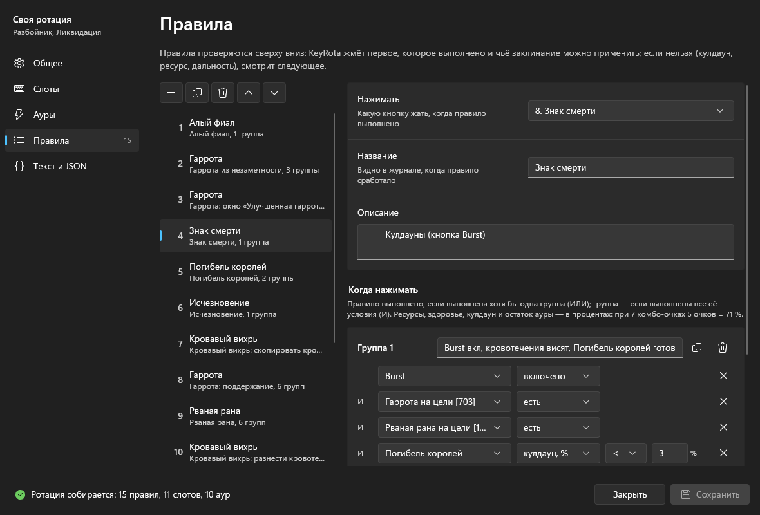The height and width of the screenshot is (515, 760).
Task: Open the Погибель королей condition dropdown
Action: [x=444, y=453]
